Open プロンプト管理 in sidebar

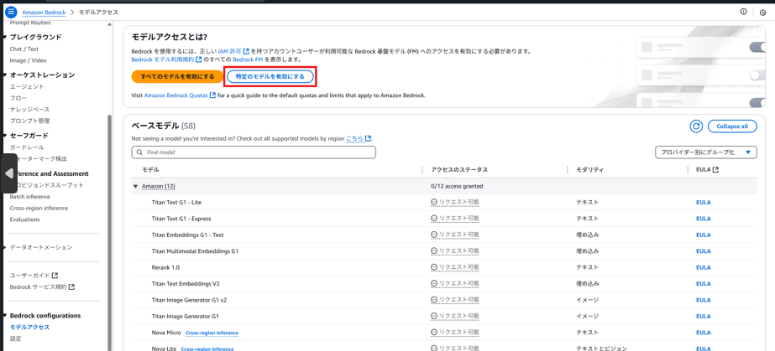(29, 121)
